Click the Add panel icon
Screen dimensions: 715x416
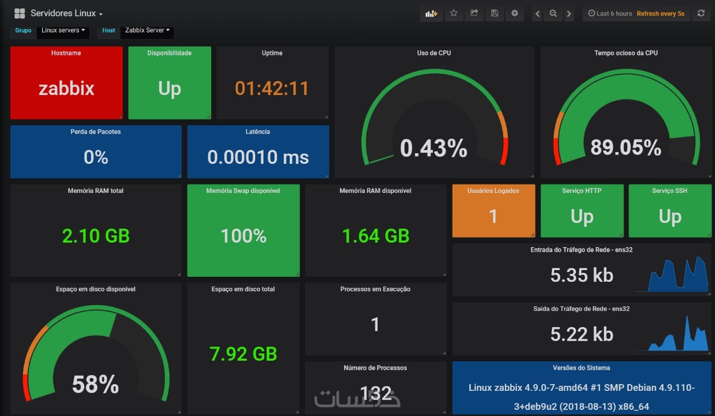431,13
